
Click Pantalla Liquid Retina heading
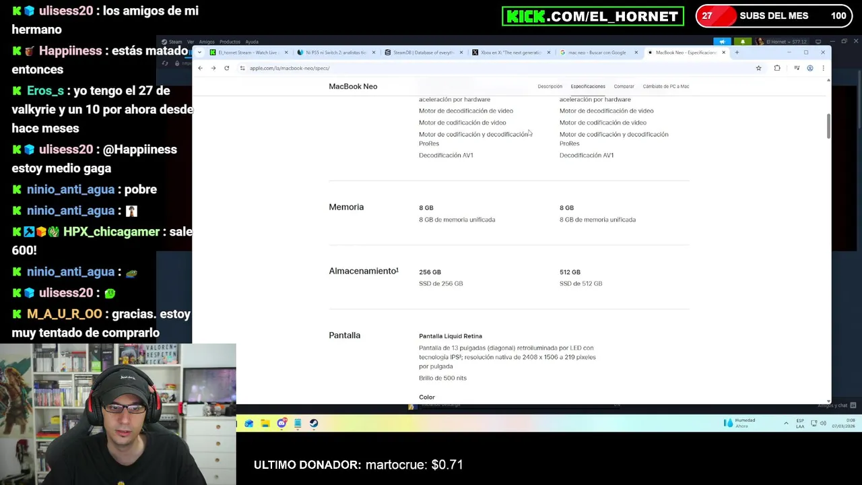click(451, 336)
